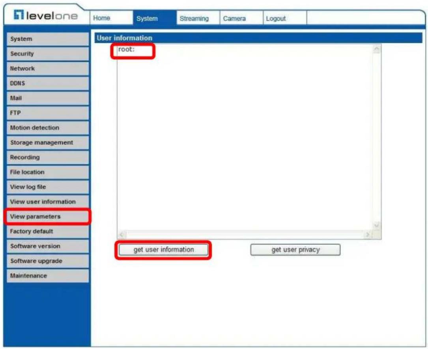
Task: Select FTP in the sidebar
Action: [x=48, y=113]
